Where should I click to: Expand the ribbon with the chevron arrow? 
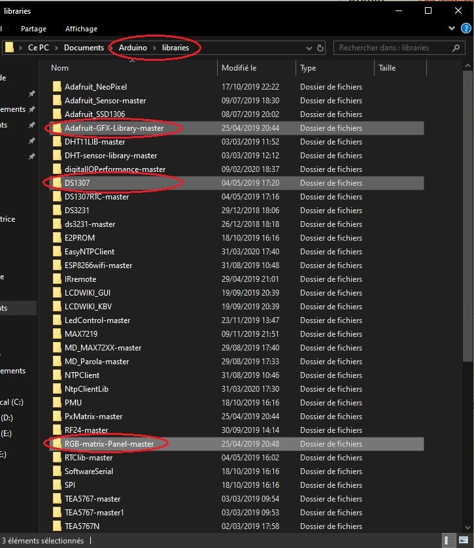452,28
